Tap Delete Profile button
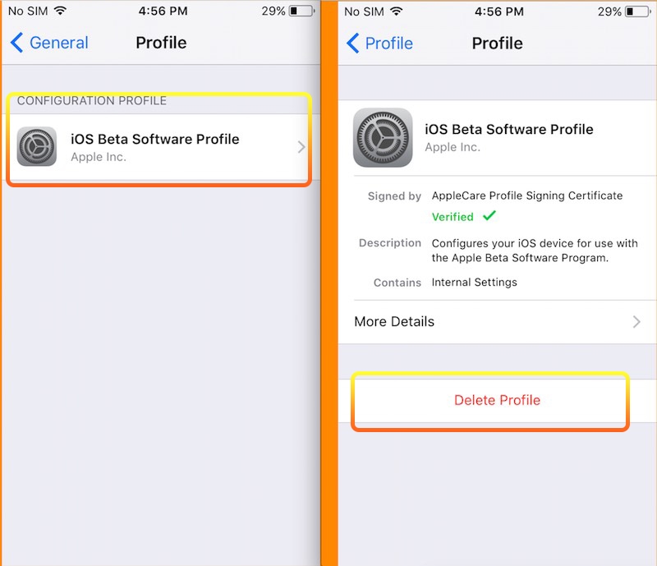This screenshot has height=566, width=657. (498, 400)
